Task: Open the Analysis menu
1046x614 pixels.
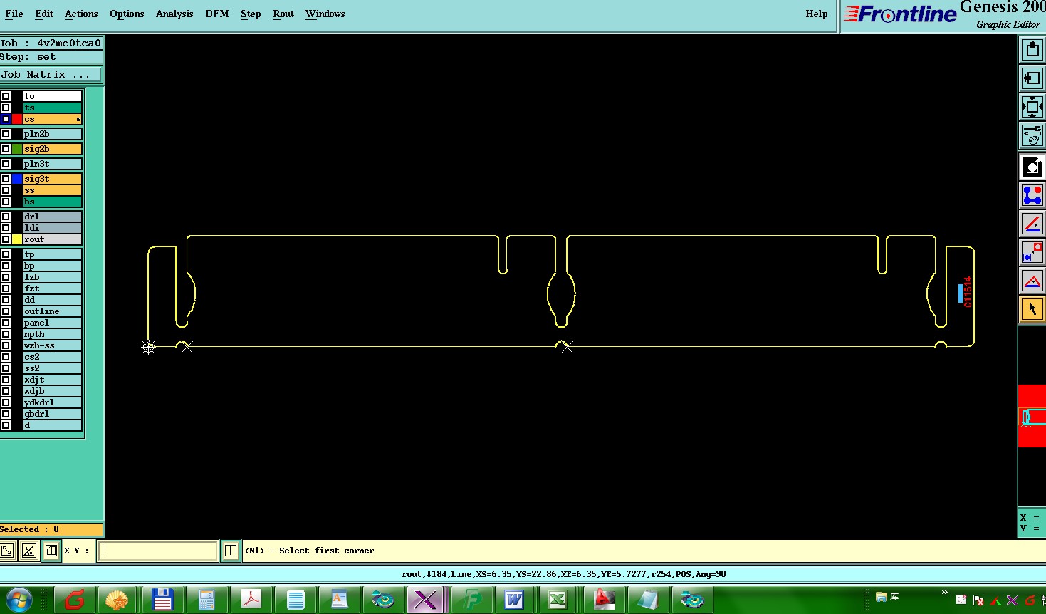Action: click(x=174, y=14)
